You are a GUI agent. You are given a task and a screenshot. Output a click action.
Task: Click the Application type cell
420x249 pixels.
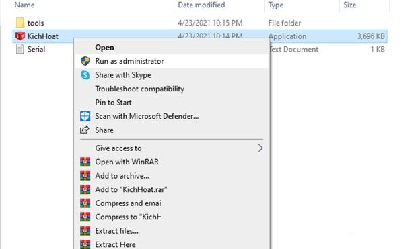287,36
